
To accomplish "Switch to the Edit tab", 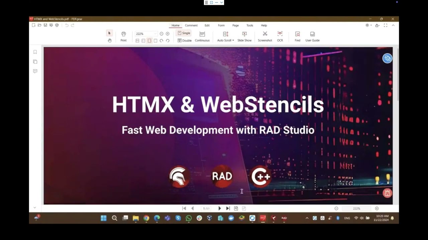I will [x=207, y=25].
